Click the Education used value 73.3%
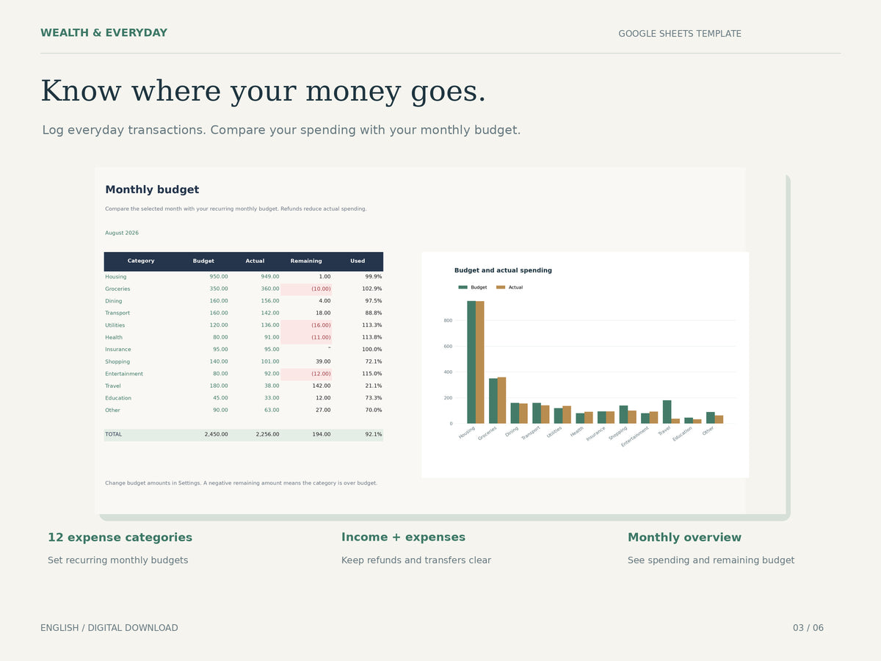Viewport: 881px width, 661px height. coord(373,398)
